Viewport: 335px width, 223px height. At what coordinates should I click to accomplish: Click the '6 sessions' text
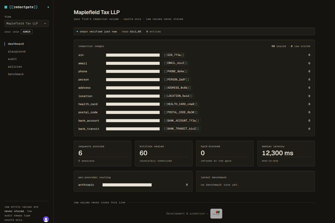86,161
